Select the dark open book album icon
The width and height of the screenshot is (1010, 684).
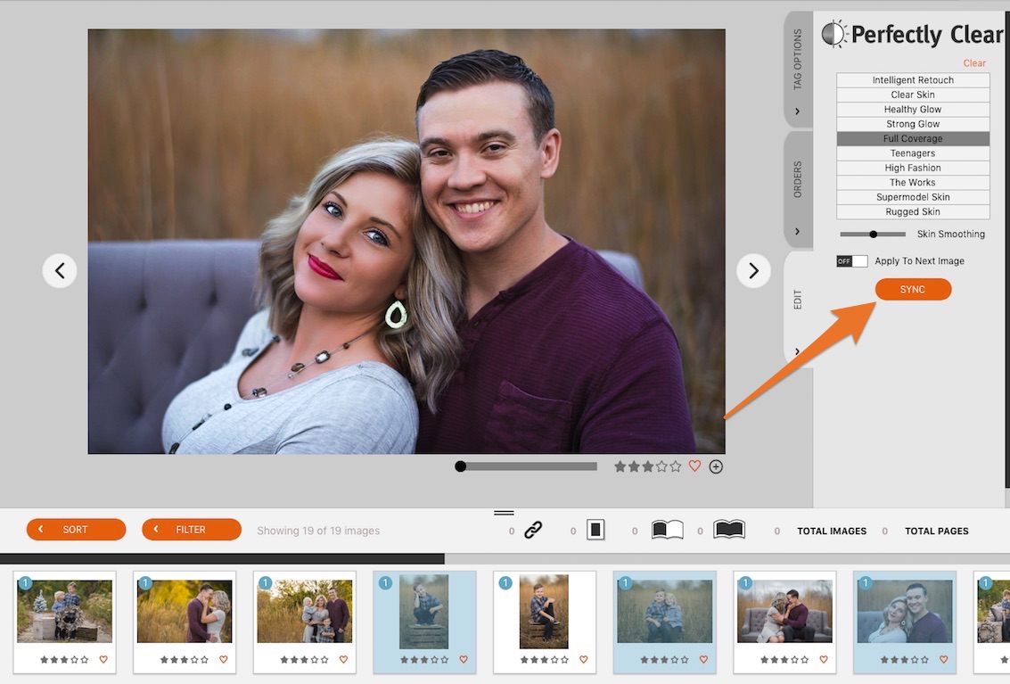pyautogui.click(x=729, y=530)
